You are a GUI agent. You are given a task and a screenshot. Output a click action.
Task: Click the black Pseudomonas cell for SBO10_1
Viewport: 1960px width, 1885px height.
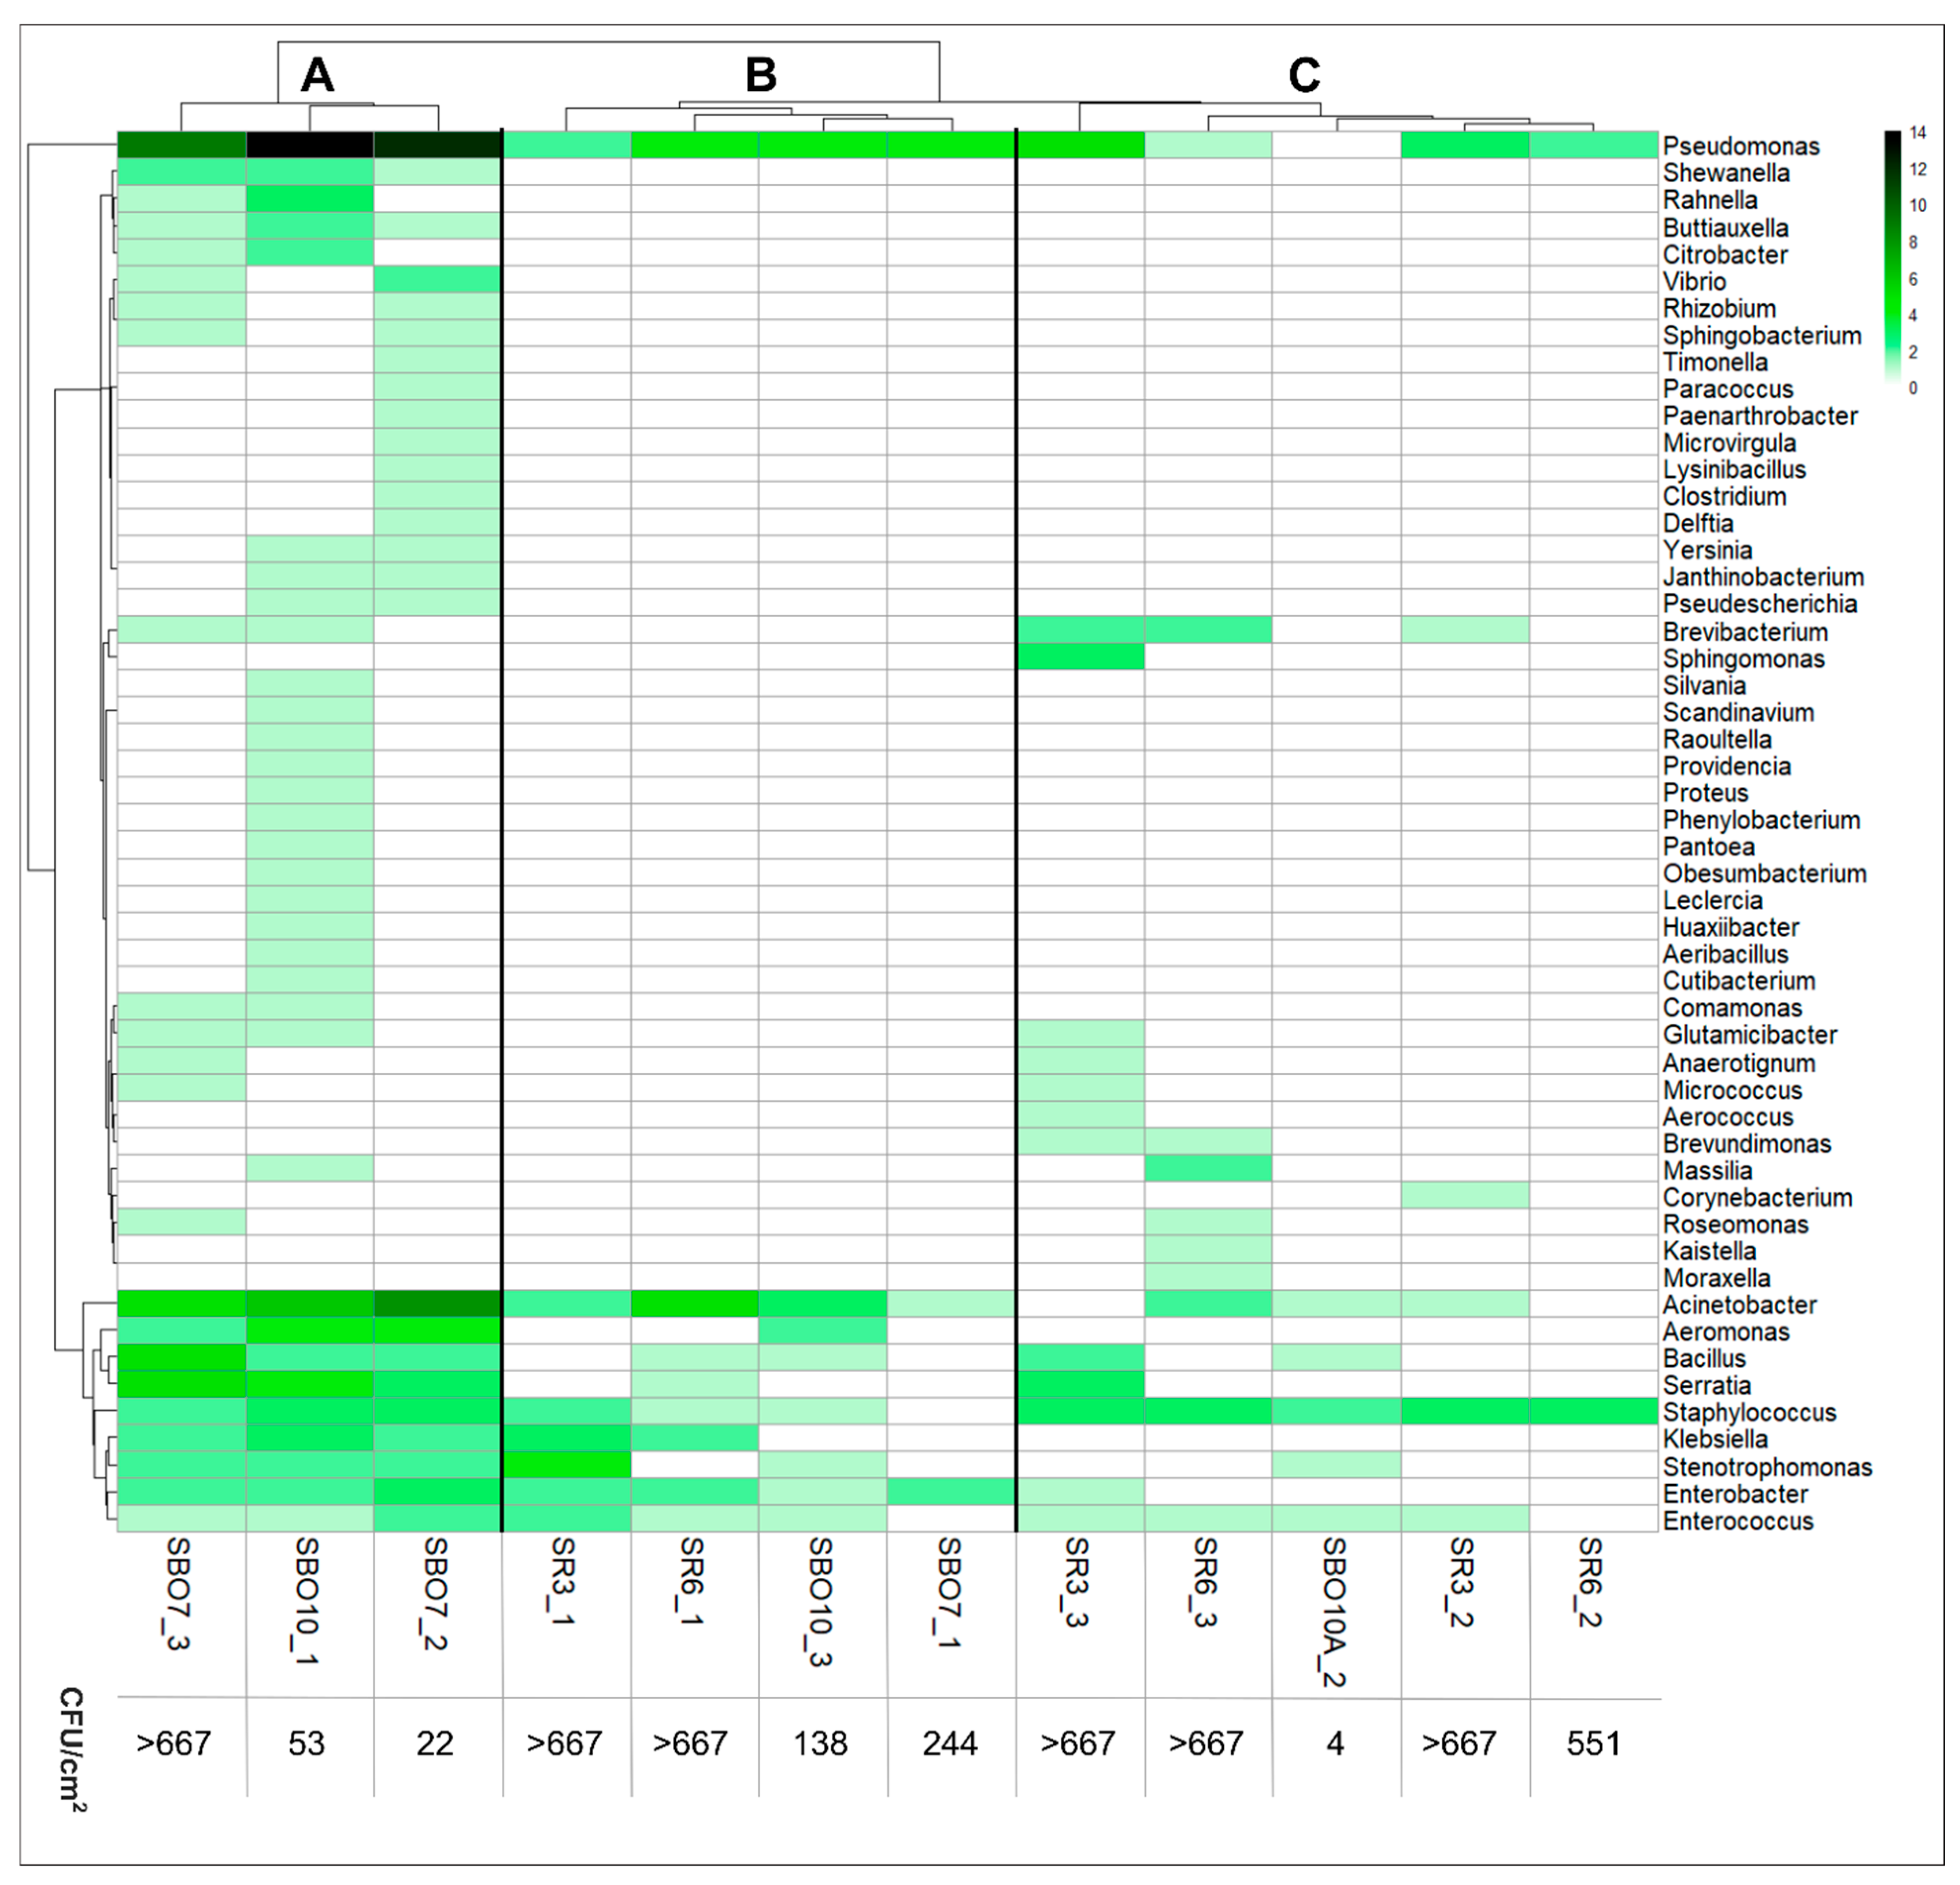(310, 145)
